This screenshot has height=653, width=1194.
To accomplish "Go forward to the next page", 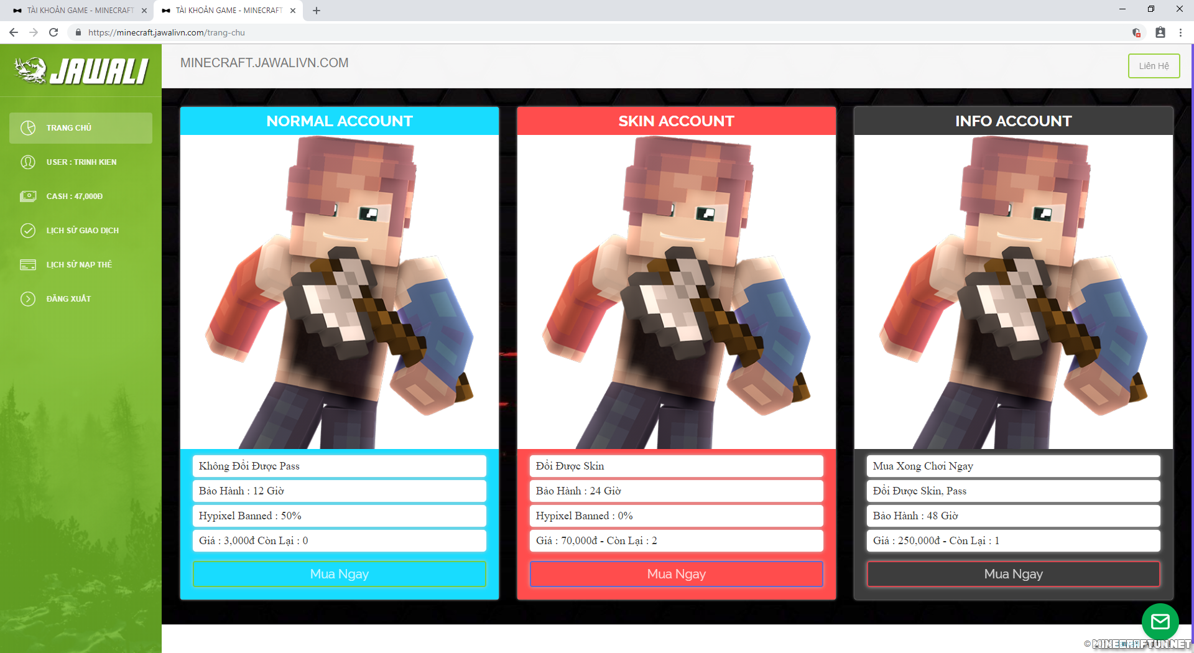I will 34,32.
